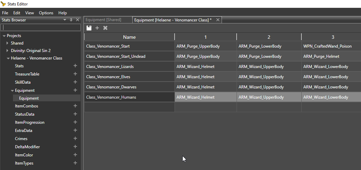361x170 pixels.
Task: Open the Stats Browser panel dropdown arrow
Action: click(x=65, y=20)
